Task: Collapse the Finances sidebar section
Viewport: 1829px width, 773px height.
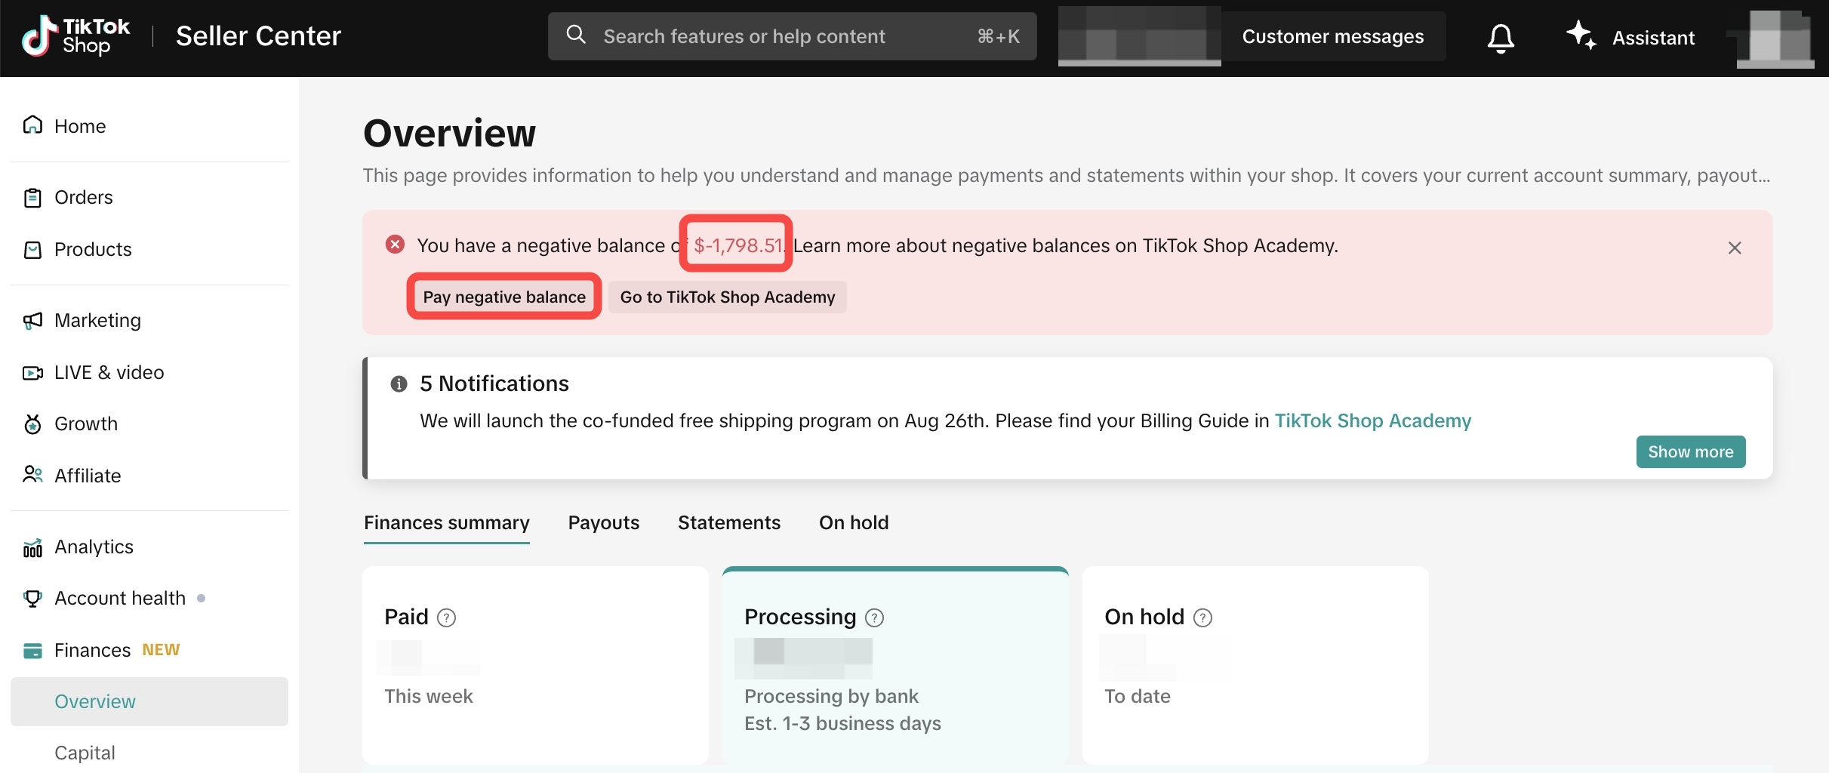Action: (x=93, y=651)
